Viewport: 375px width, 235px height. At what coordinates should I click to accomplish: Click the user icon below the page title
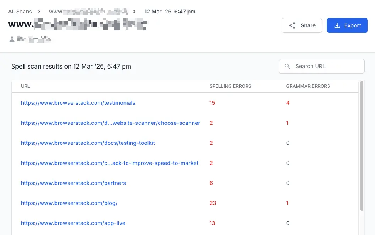12,39
